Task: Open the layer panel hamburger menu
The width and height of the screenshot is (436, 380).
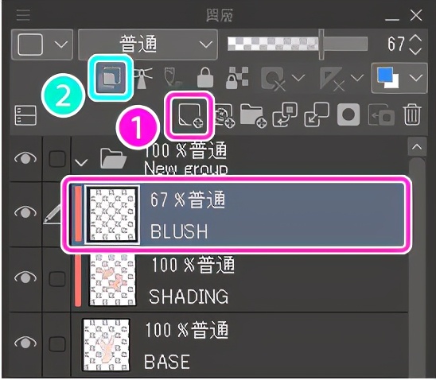Action: tap(23, 15)
